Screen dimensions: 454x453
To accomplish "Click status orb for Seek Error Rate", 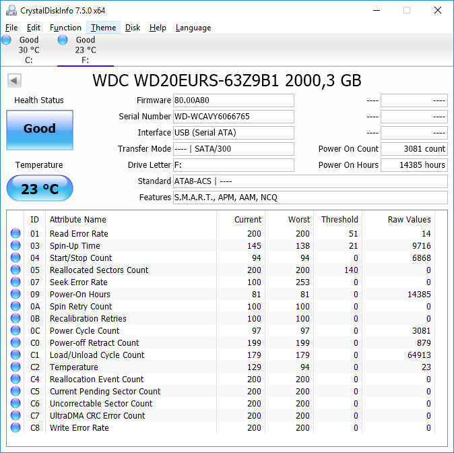I will click(15, 282).
